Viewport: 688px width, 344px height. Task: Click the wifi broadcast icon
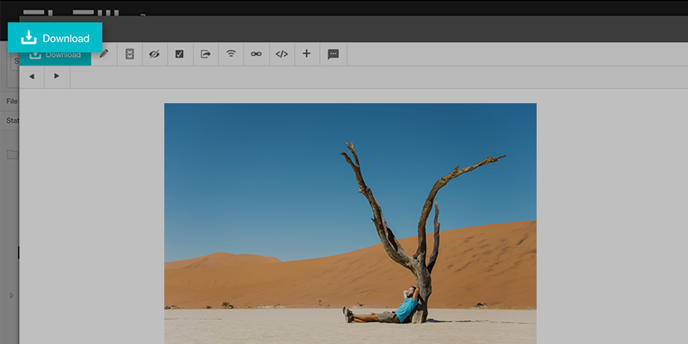pos(230,53)
